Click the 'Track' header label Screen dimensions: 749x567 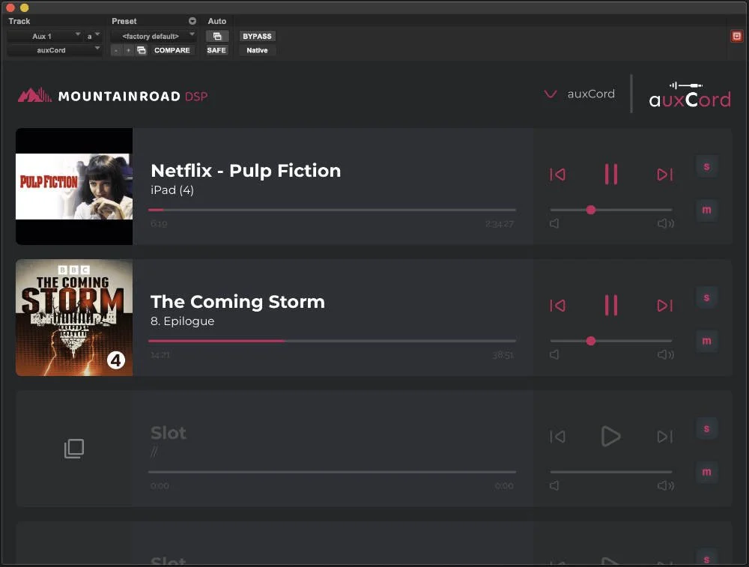[x=19, y=21]
